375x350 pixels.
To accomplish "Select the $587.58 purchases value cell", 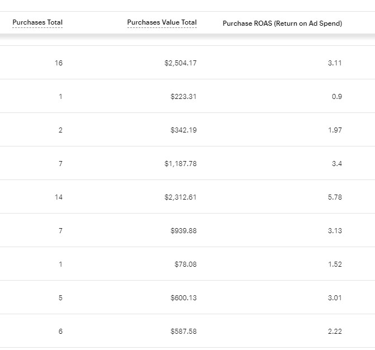I will [x=183, y=332].
